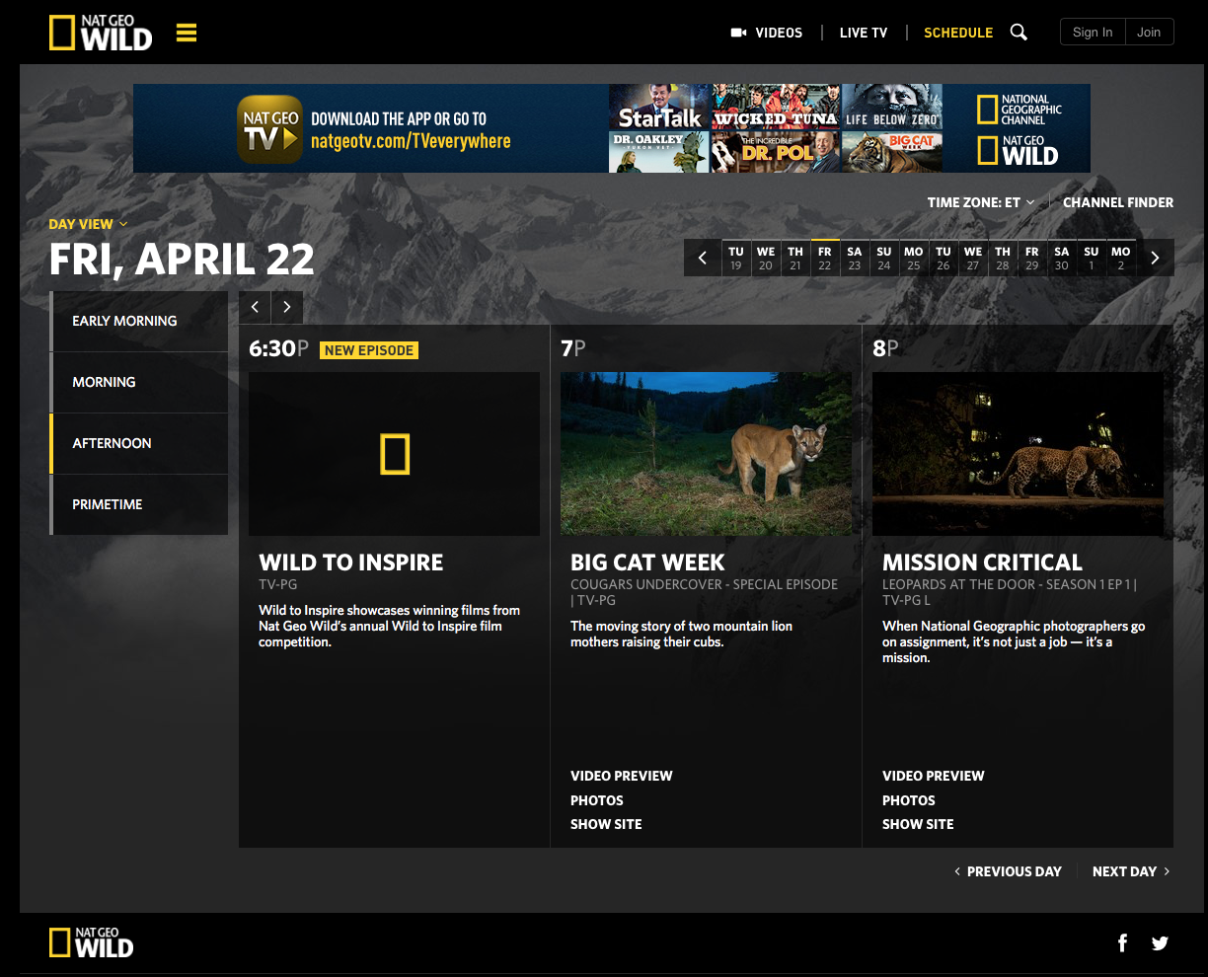The width and height of the screenshot is (1208, 977).
Task: Click the video camera icon beside Videos
Action: pos(738,33)
